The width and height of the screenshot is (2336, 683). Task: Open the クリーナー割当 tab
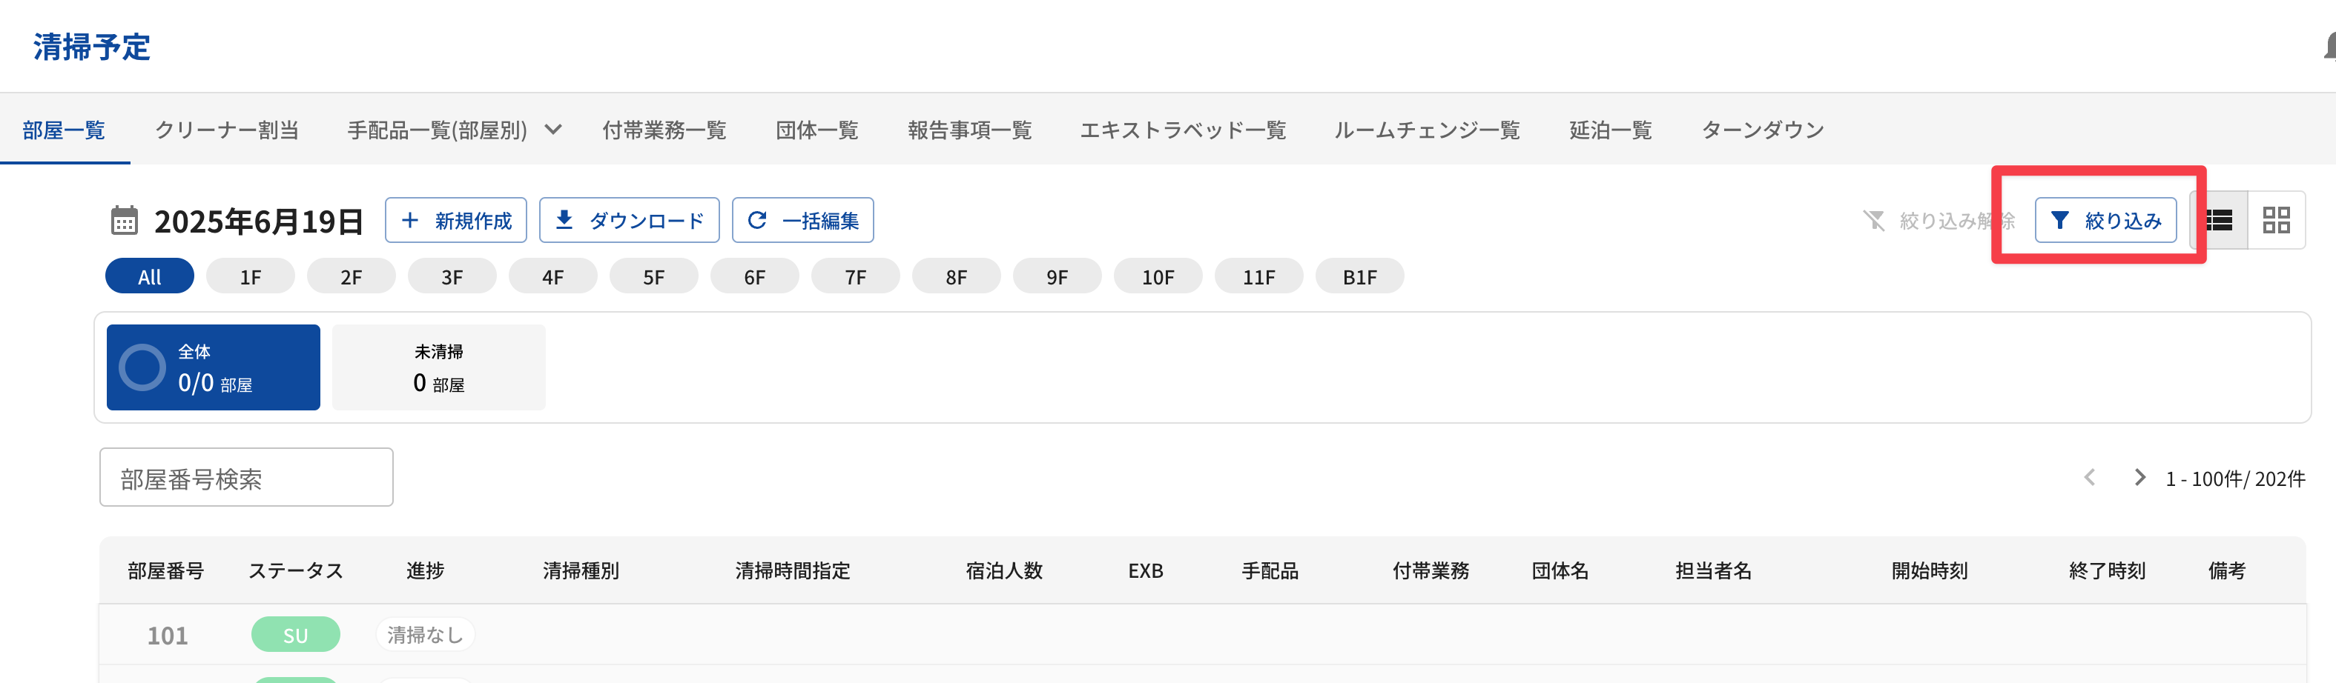tap(227, 130)
